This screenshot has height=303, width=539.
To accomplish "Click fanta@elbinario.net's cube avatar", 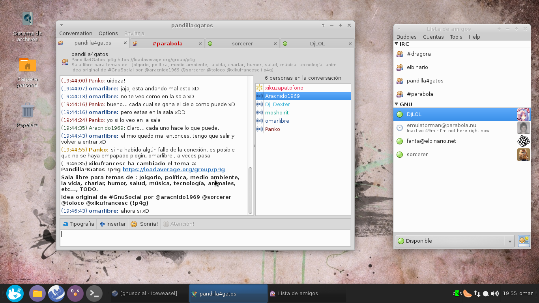I will point(524,141).
